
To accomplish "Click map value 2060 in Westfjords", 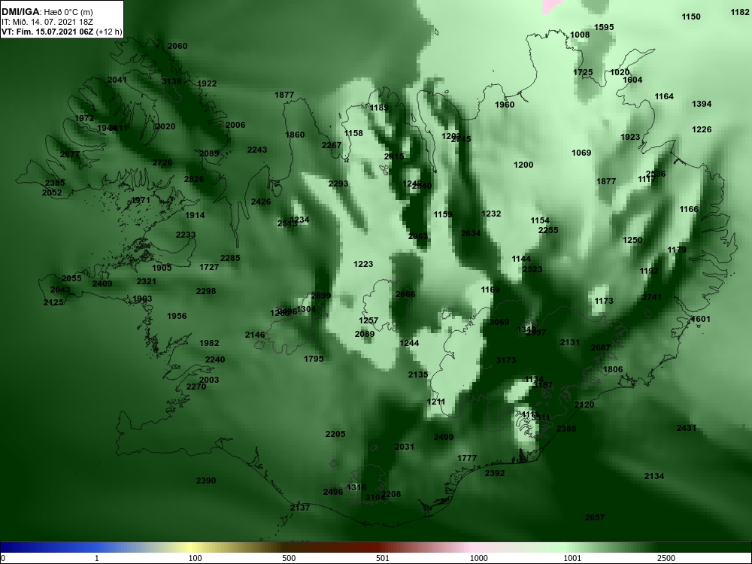I will coord(177,46).
